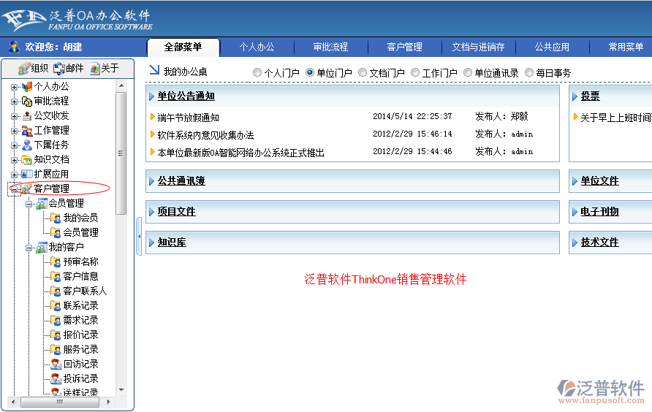This screenshot has width=652, height=412.
Task: Click the tree scroll-down arrow
Action: (121, 390)
